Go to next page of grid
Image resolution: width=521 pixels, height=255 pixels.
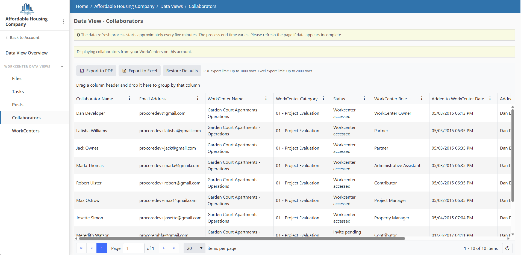[x=164, y=248]
